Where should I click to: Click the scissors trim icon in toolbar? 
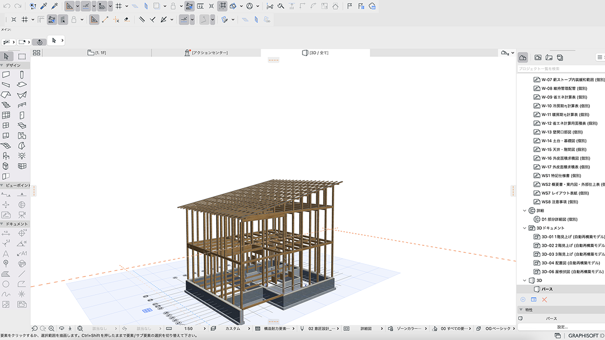270,7
